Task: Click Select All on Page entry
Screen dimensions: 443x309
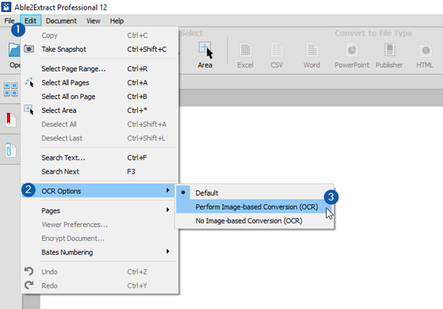Action: point(99,97)
